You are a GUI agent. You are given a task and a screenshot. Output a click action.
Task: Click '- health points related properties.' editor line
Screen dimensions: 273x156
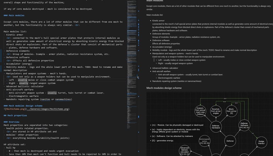tap(26, 128)
